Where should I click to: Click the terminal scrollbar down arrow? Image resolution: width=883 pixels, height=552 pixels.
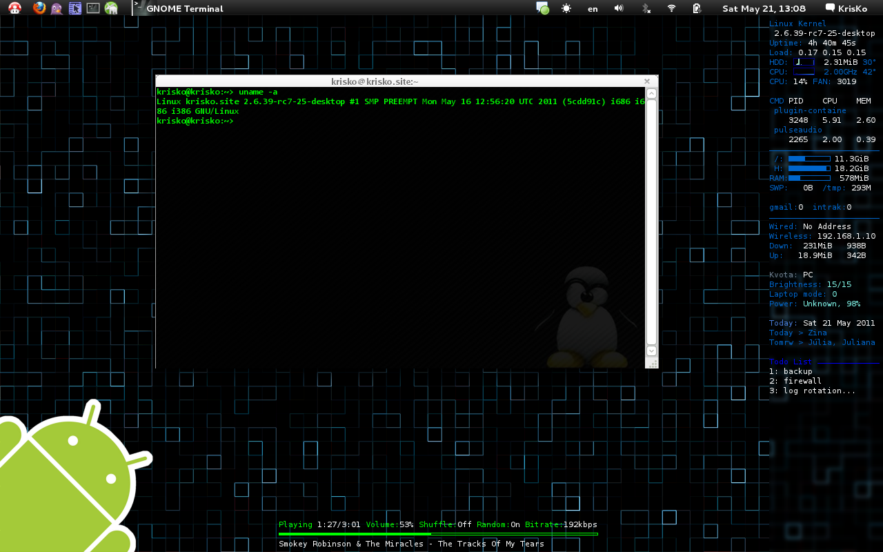click(651, 351)
